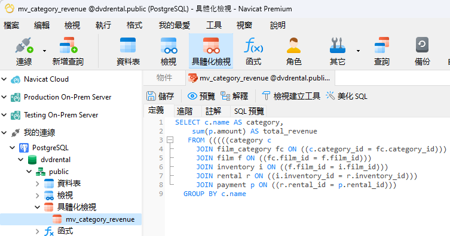Collapse the dvdrental database node
450x236 pixels.
point(21,160)
